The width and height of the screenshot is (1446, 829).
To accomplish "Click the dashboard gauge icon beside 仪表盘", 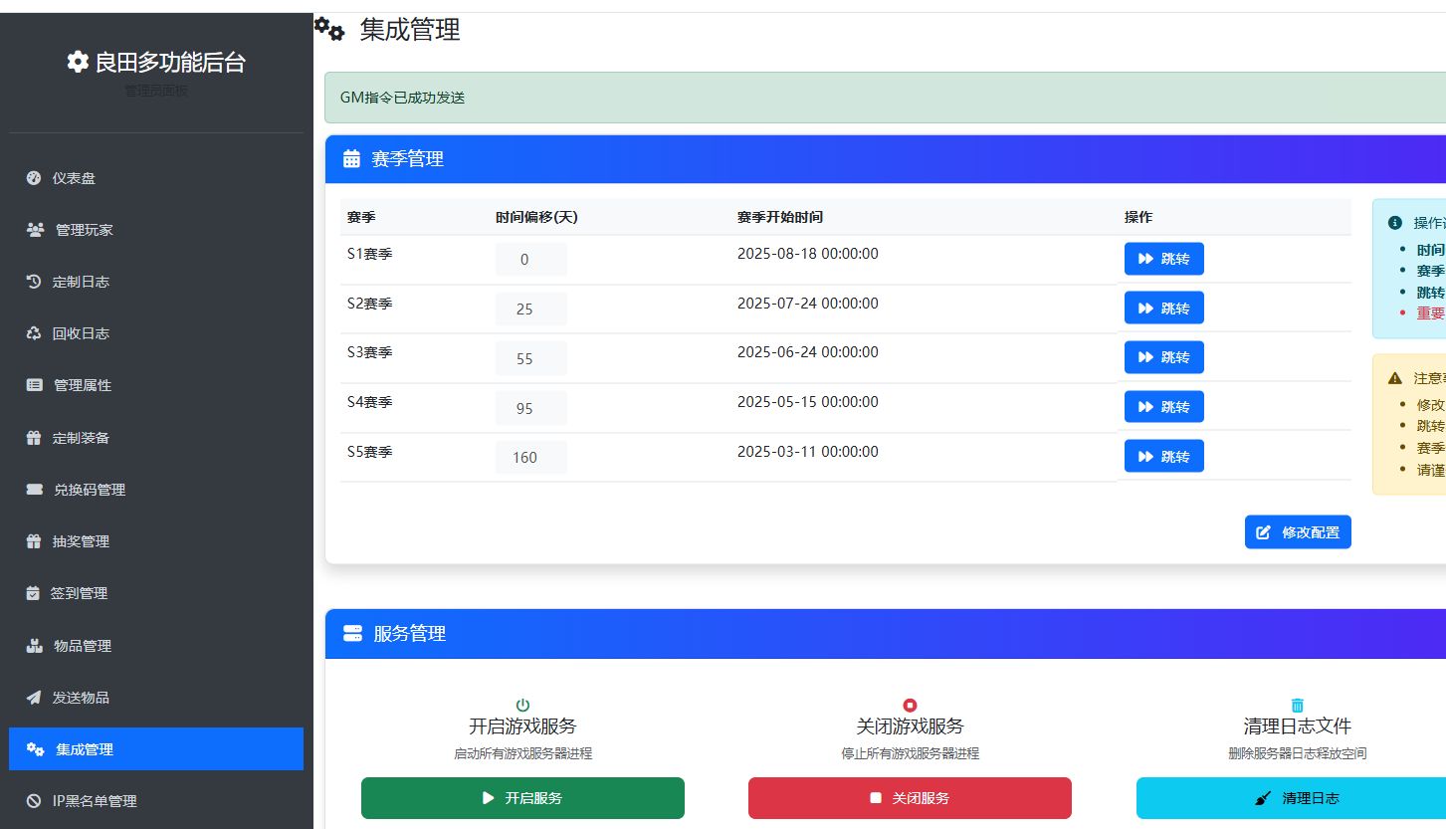I will pyautogui.click(x=34, y=178).
